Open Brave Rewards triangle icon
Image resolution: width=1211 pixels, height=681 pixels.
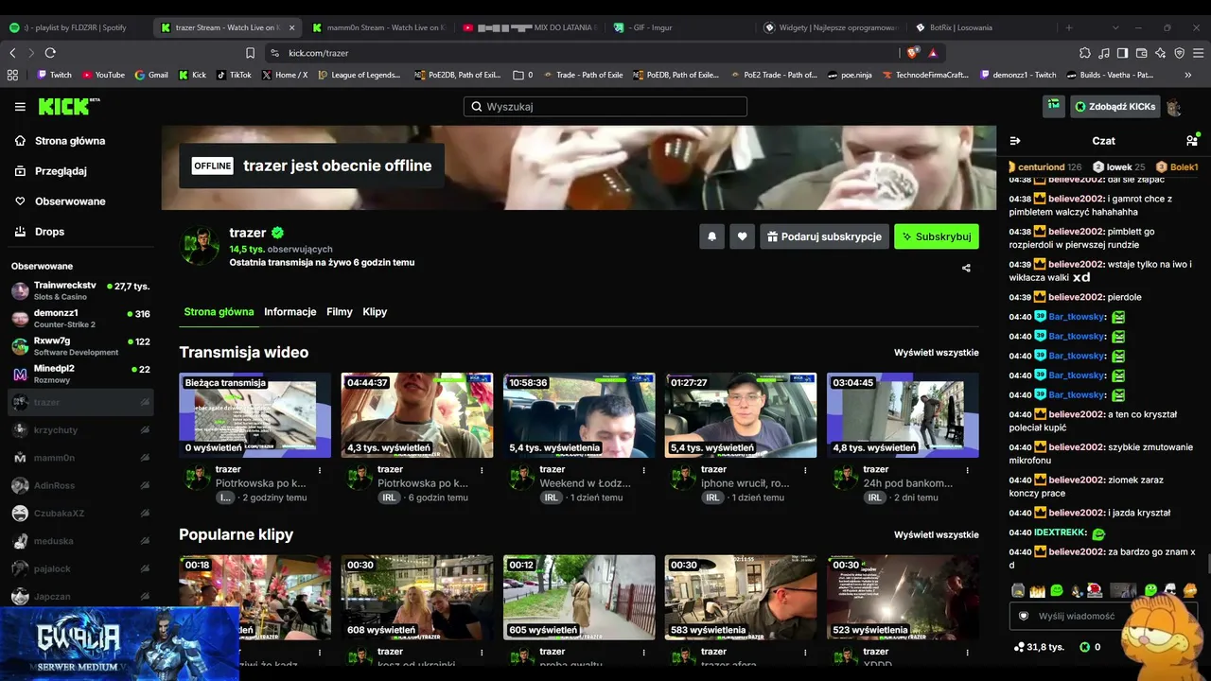coord(933,53)
